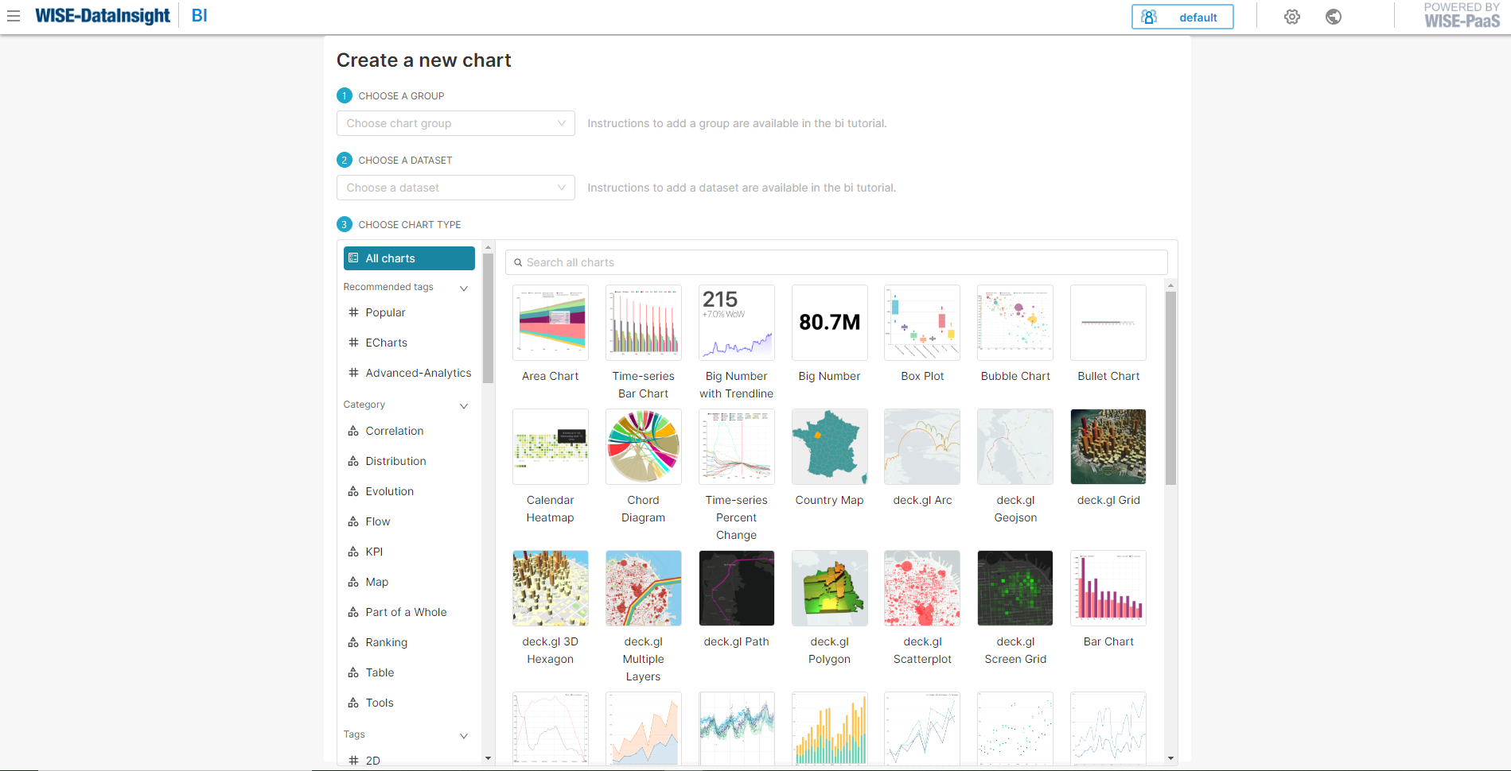Screen dimensions: 1511x771
Task: Open the settings gear icon
Action: [1291, 17]
